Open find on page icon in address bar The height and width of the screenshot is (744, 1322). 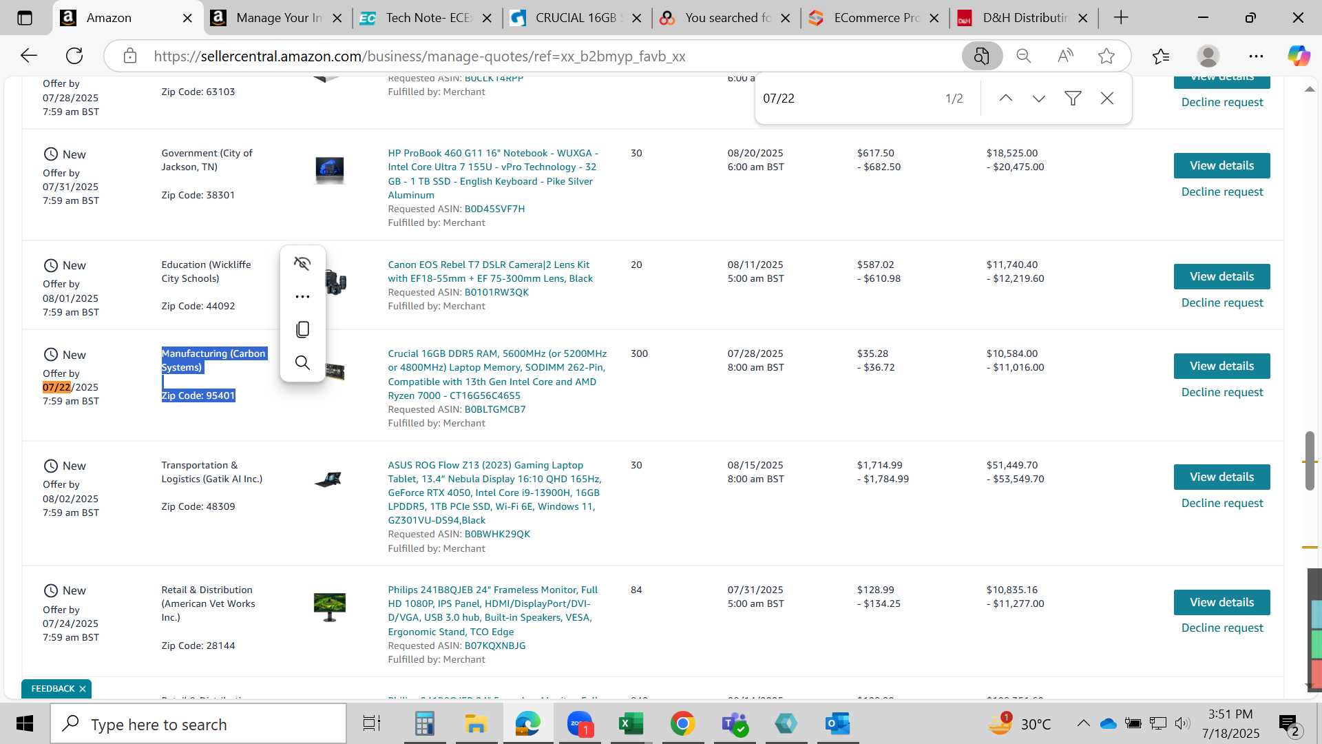pos(982,56)
